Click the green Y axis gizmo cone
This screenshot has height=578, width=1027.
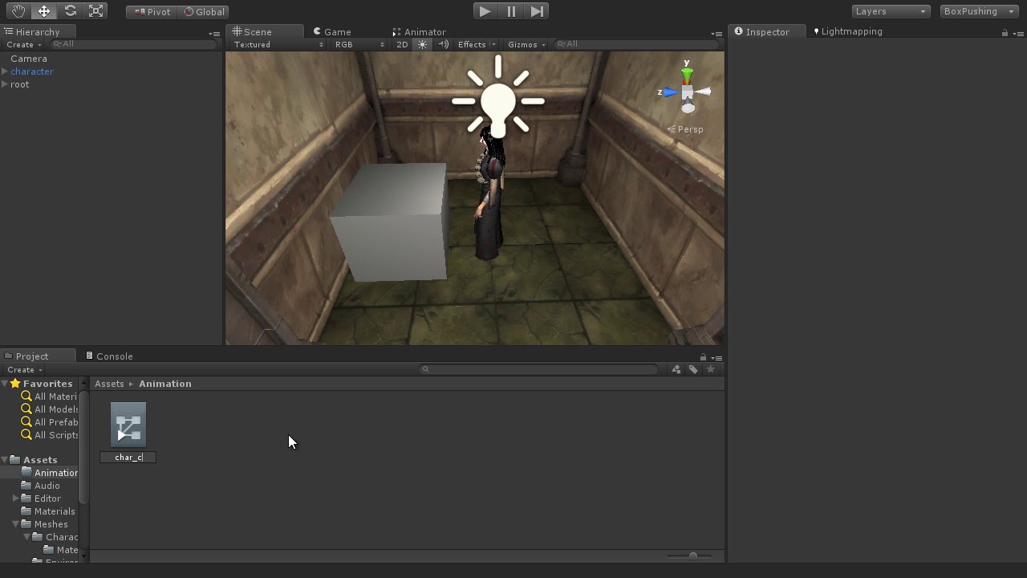point(687,75)
